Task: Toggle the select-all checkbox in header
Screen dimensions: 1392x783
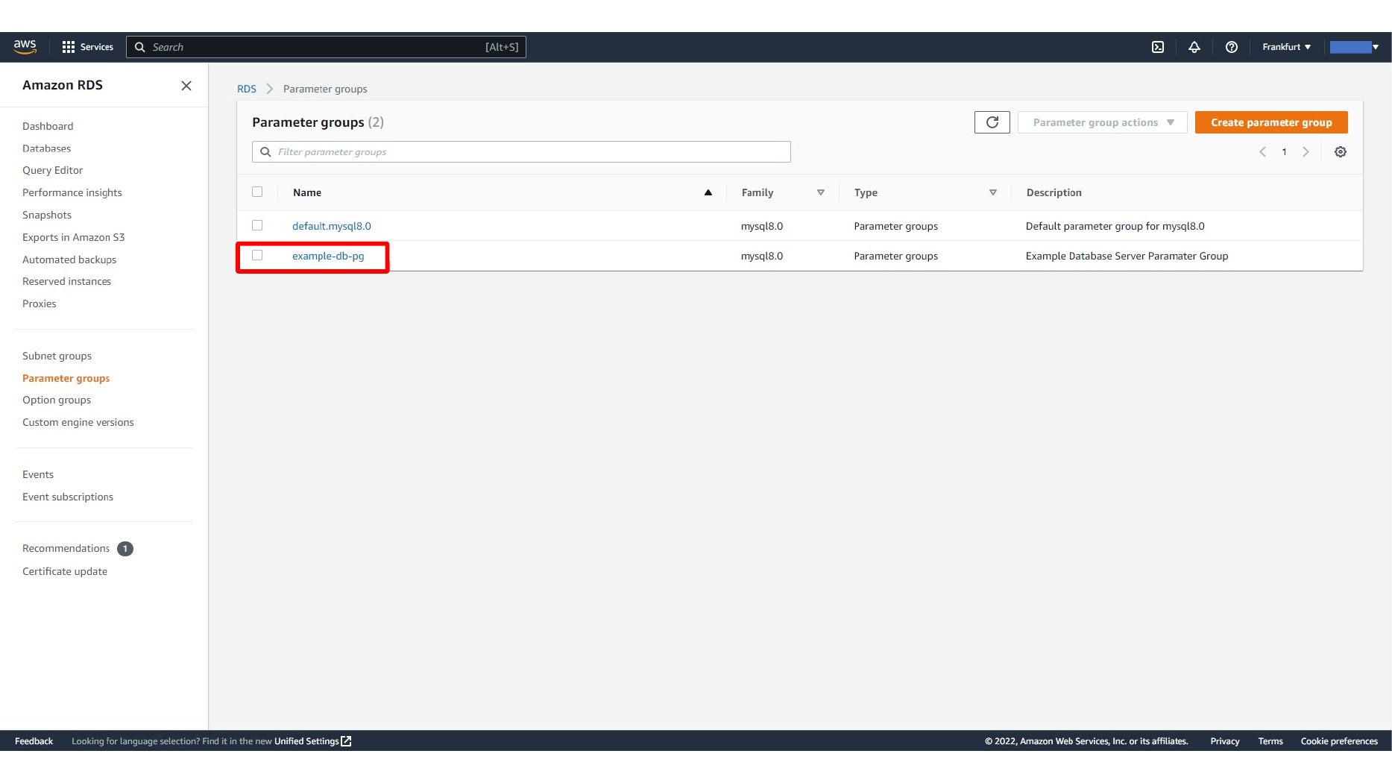Action: (x=257, y=192)
